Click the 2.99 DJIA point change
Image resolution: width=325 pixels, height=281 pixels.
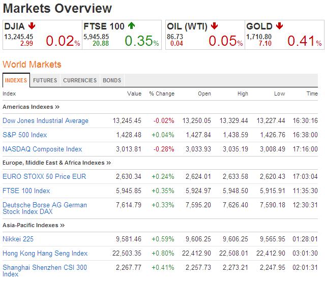(x=27, y=44)
